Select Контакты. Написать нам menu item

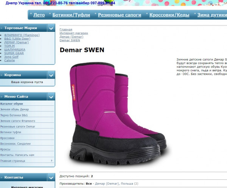[17, 155]
